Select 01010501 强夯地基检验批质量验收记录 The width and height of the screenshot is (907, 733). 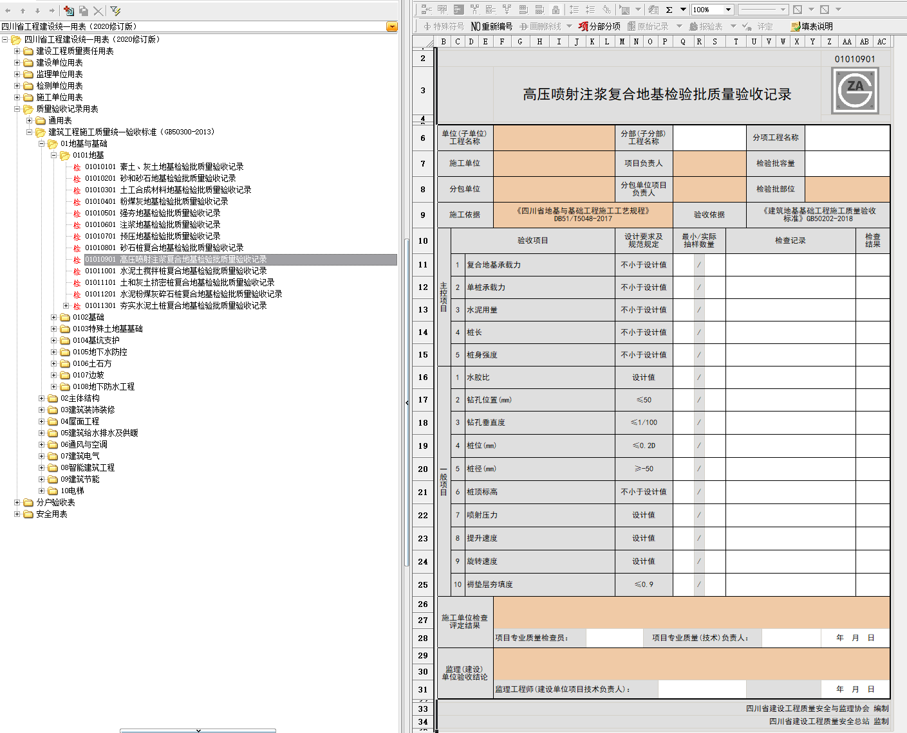click(x=153, y=213)
